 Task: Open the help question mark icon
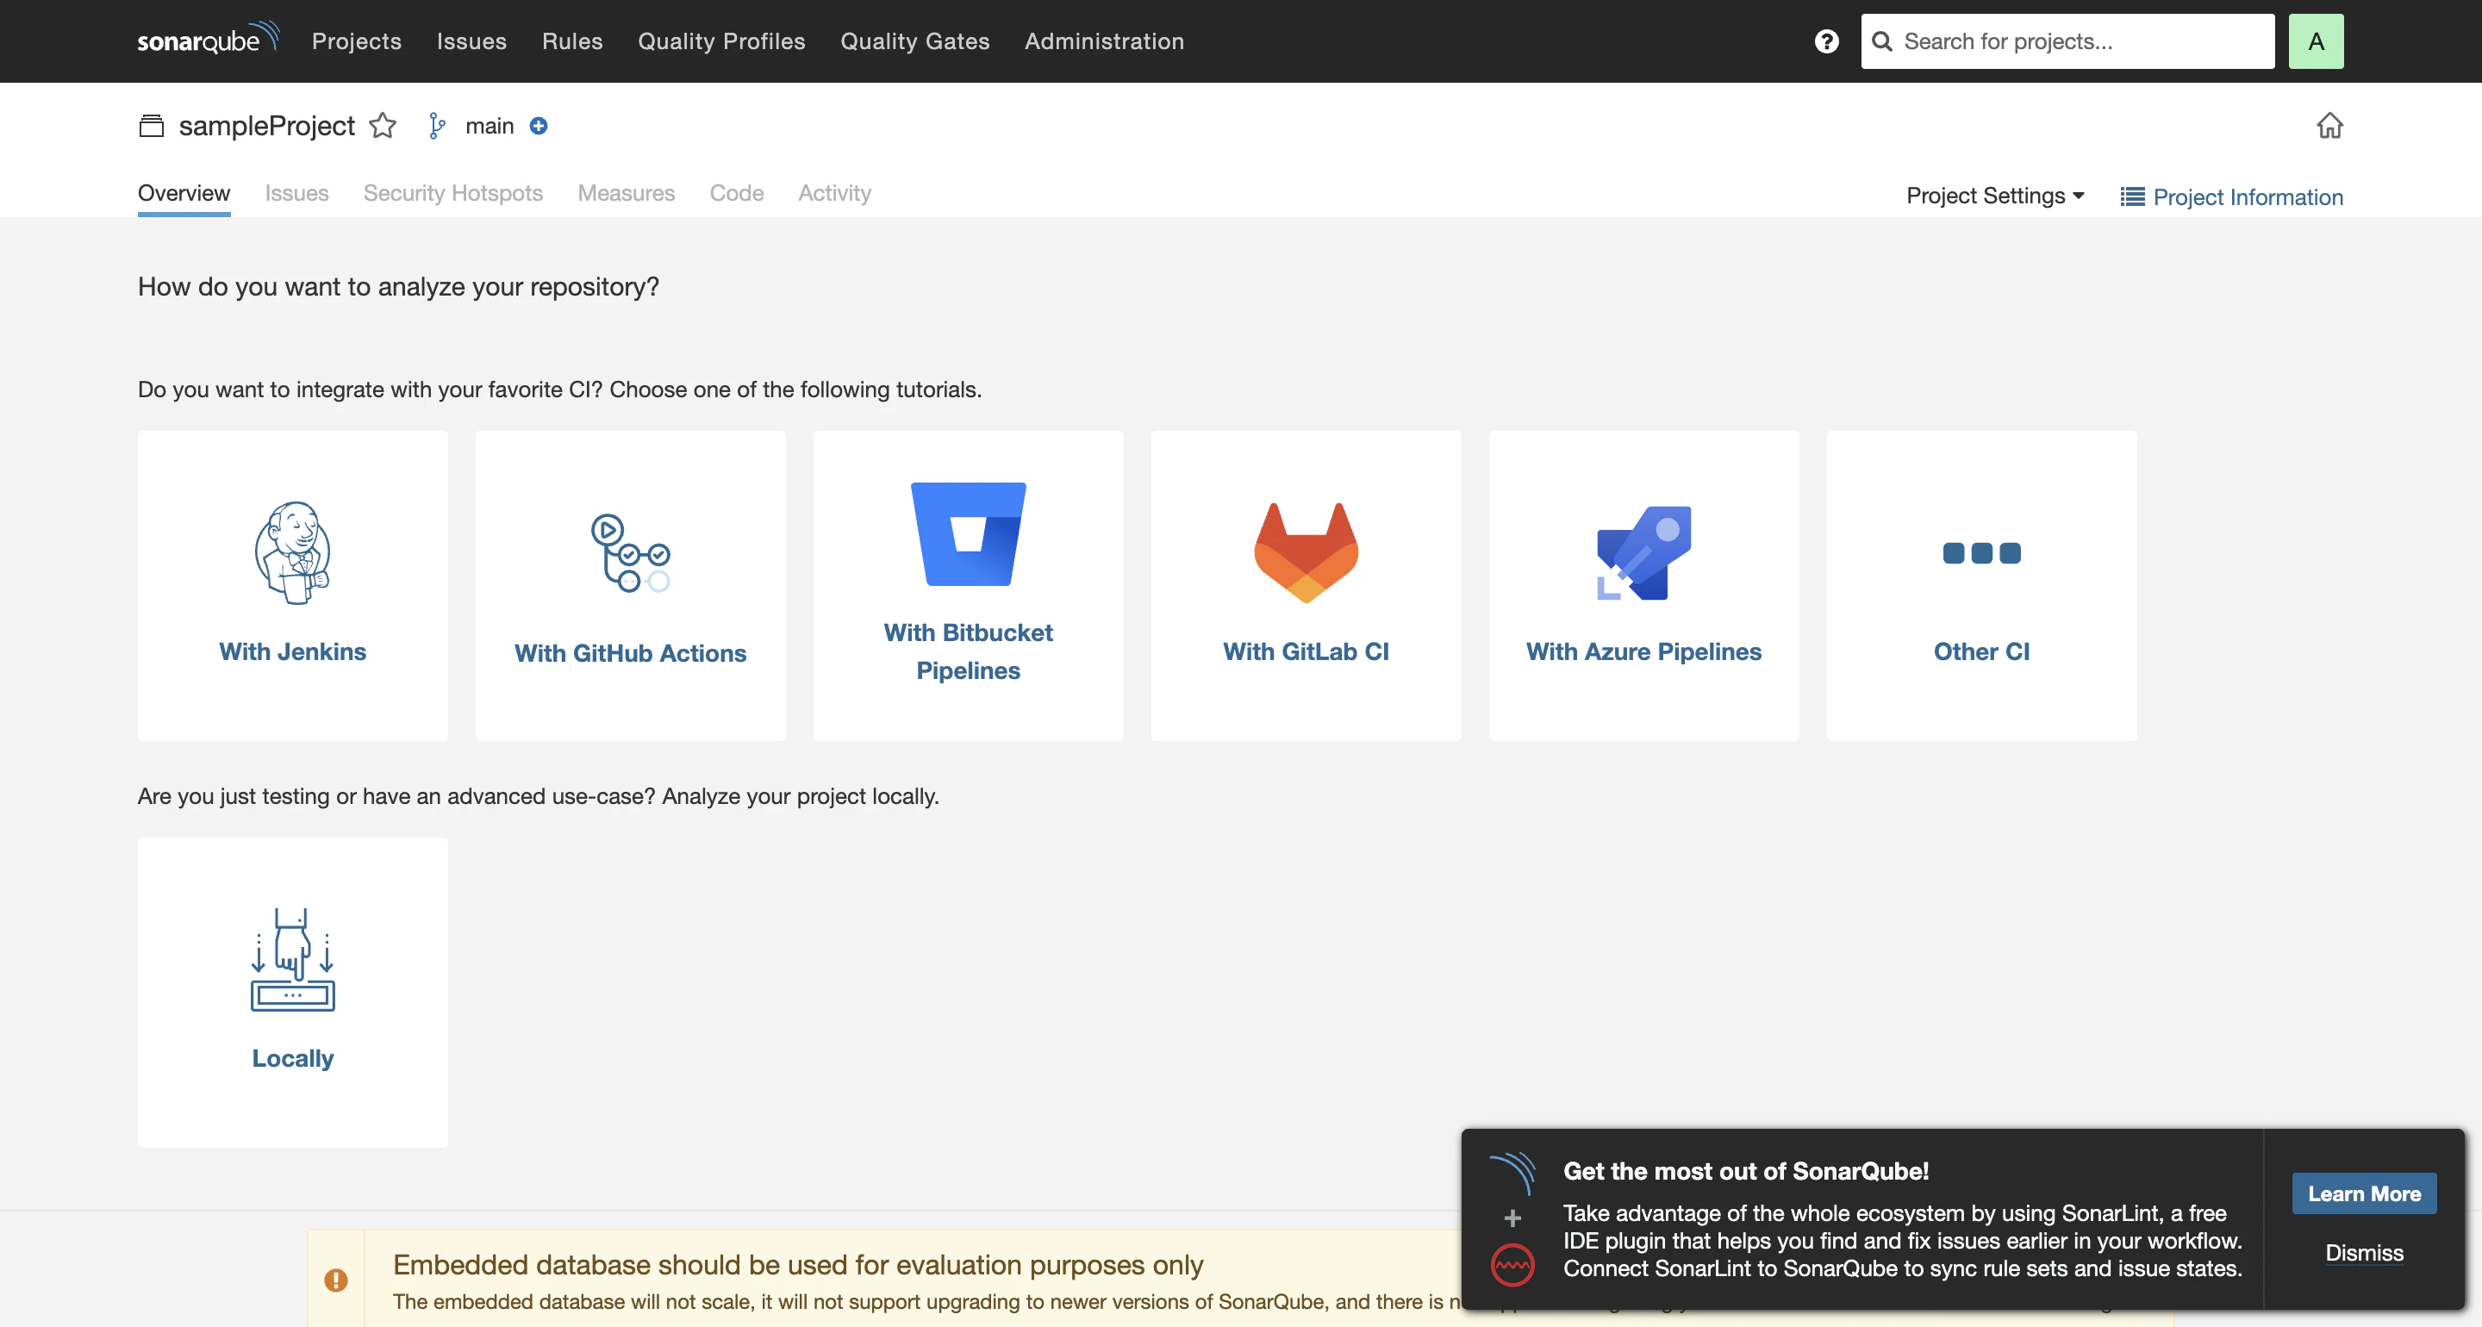[1826, 41]
